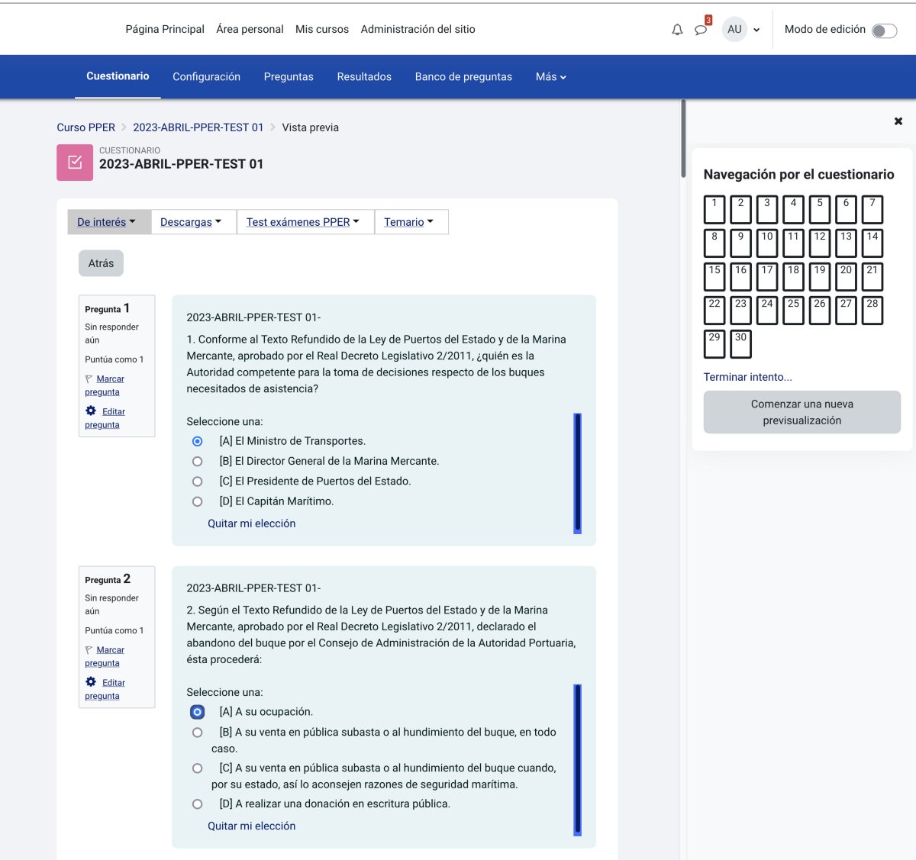Viewport: 916px width, 860px height.
Task: Open the messages speech bubble icon
Action: (x=701, y=30)
